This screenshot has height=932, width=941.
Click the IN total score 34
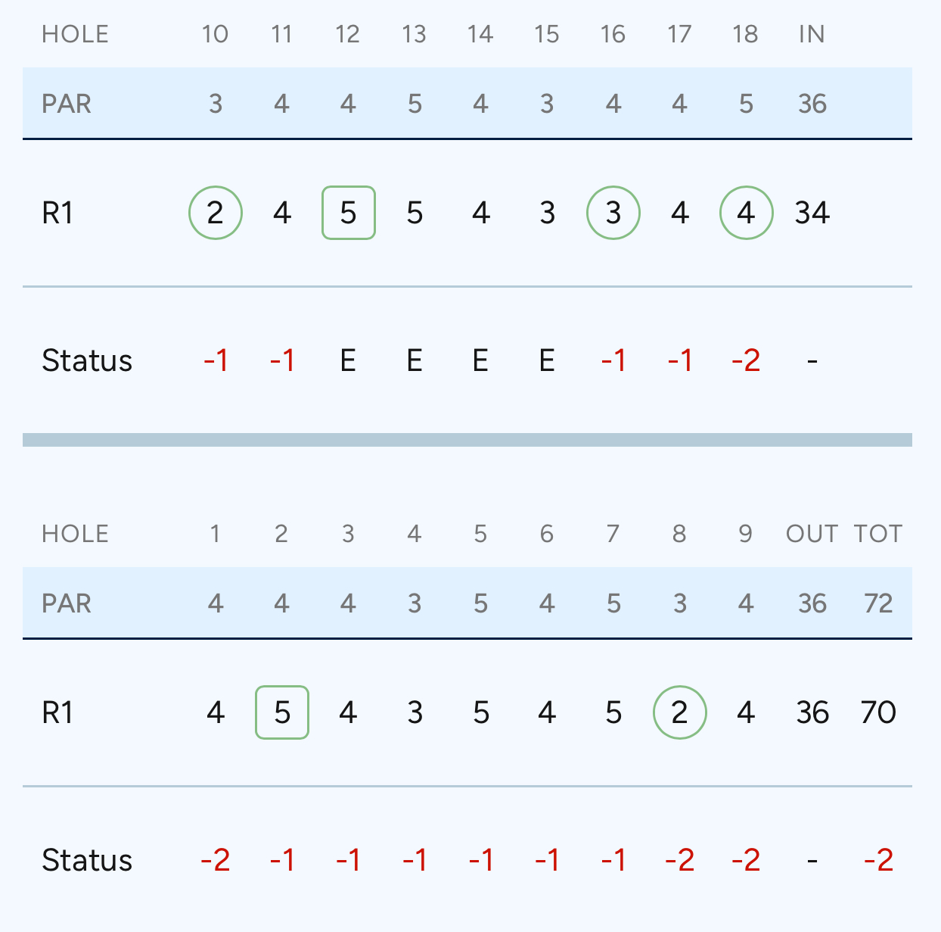pyautogui.click(x=812, y=213)
